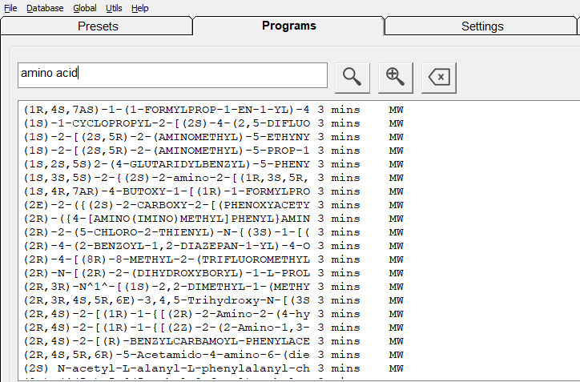Viewport: 580px width, 382px height.
Task: Switch to the Presets tab
Action: click(98, 26)
